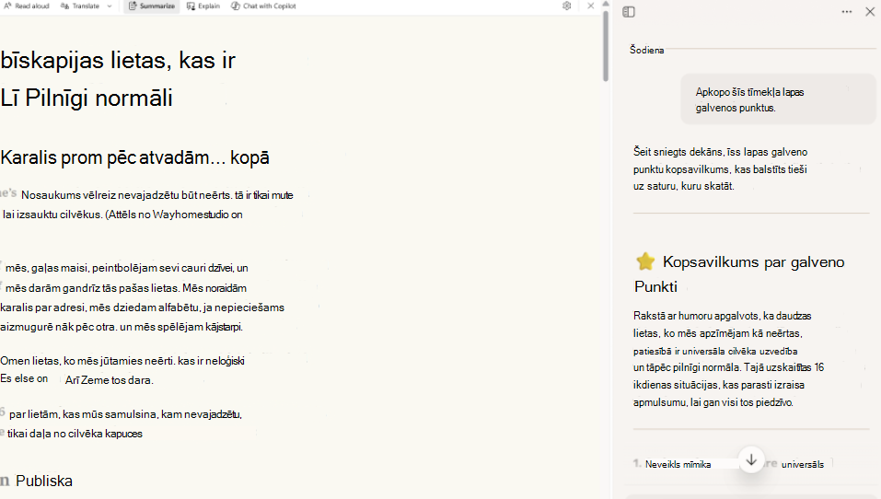This screenshot has height=499, width=881.
Task: Click the paragraph starting 'Rakstā ar humoru apgalvots'
Action: pyautogui.click(x=729, y=358)
